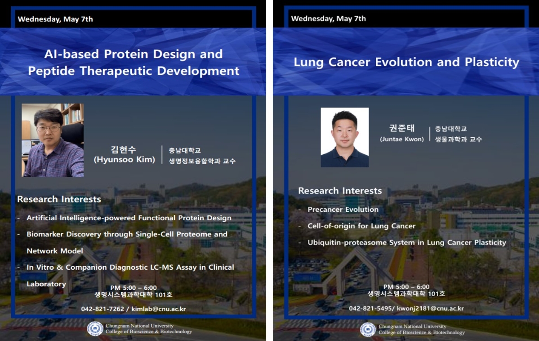
Task: Click 'Research Interests' heading on right poster
Action: [340, 191]
